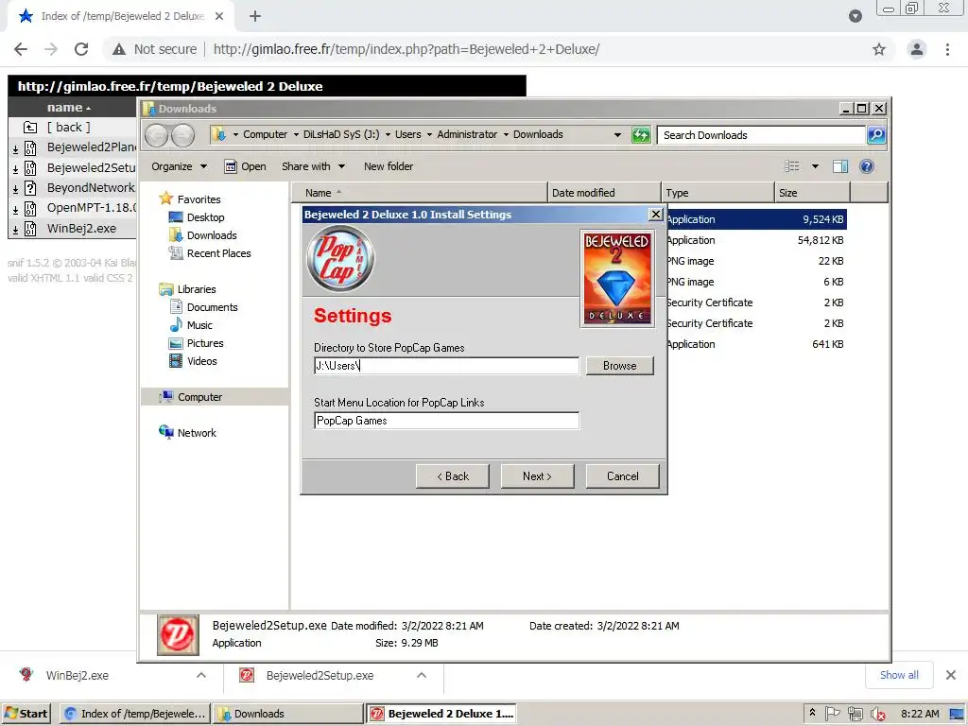The height and width of the screenshot is (726, 968).
Task: Toggle the preview pane icon
Action: [839, 166]
